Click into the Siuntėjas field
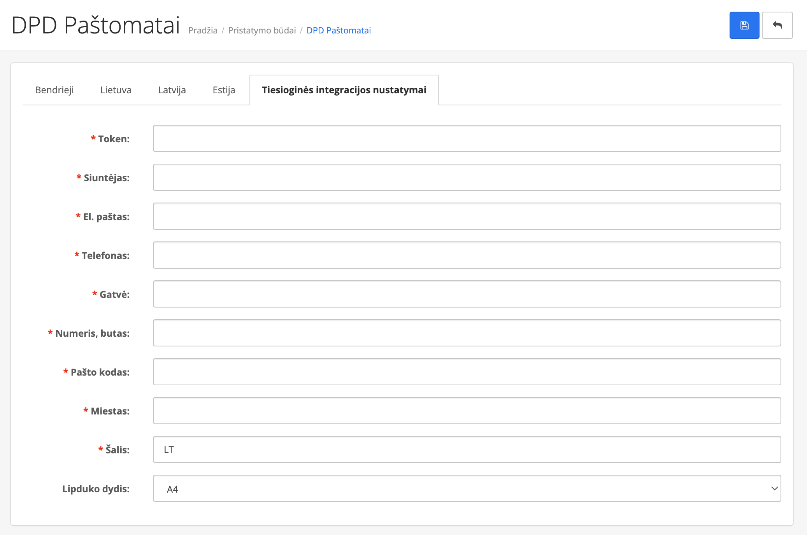The width and height of the screenshot is (807, 535). click(467, 177)
